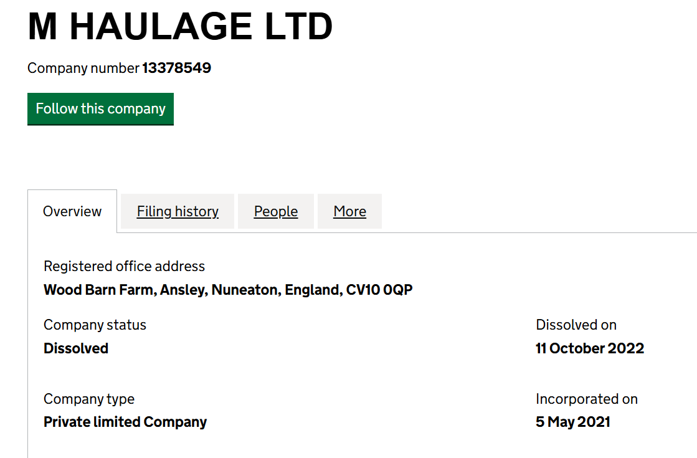Click the Follow this company button
697x458 pixels.
click(100, 109)
